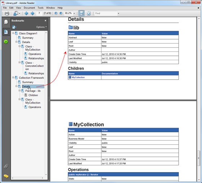The height and width of the screenshot is (183, 202).
Task: Open the green help icon
Action: click(x=6, y=42)
